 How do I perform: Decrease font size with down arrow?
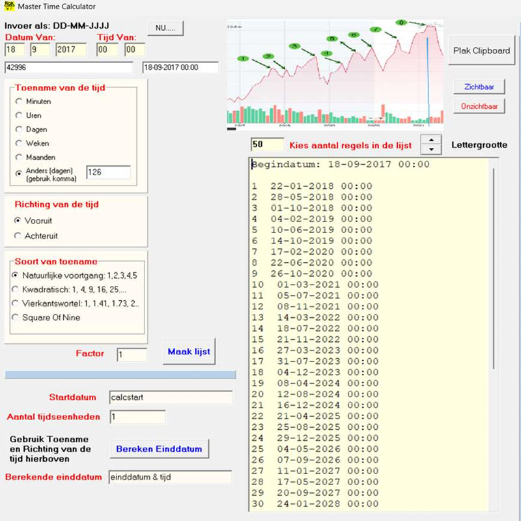pyautogui.click(x=431, y=149)
